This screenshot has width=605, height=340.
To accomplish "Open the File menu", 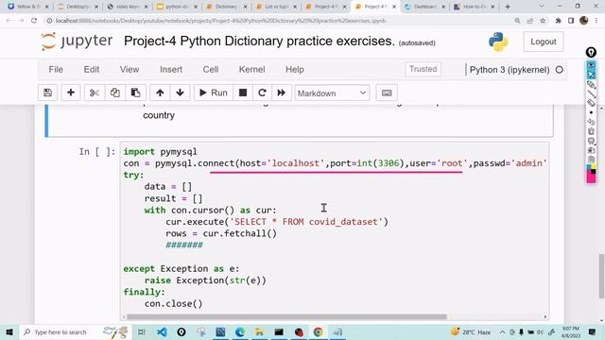I will pos(56,69).
